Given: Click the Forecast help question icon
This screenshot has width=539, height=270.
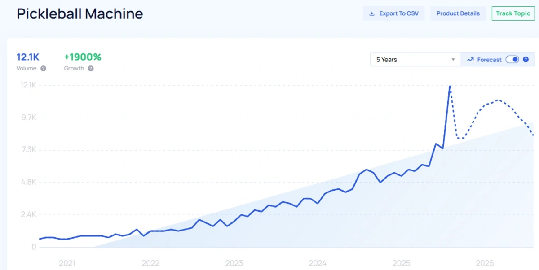Looking at the screenshot, I should pos(526,60).
